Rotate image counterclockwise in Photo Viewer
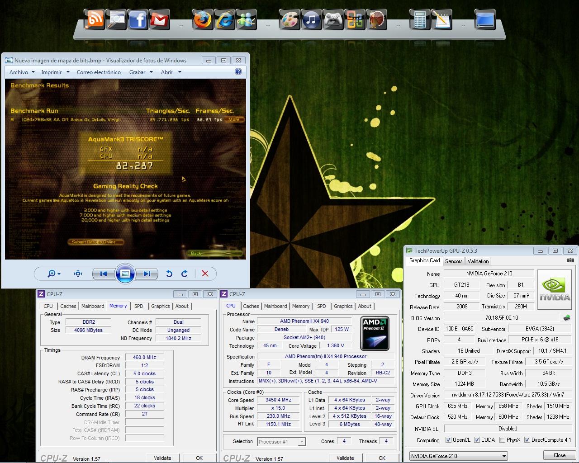Image resolution: width=579 pixels, height=463 pixels. tap(169, 274)
